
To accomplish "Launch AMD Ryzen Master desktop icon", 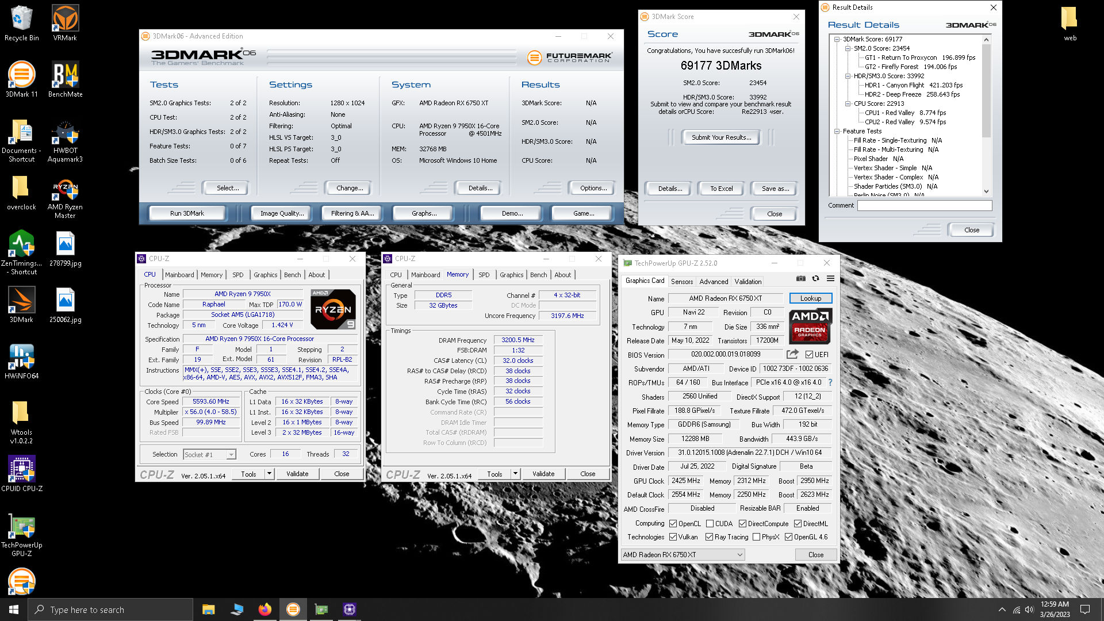I will [65, 197].
